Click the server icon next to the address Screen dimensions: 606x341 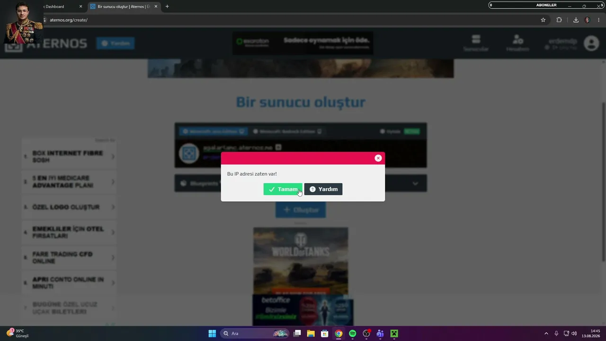pos(189,153)
